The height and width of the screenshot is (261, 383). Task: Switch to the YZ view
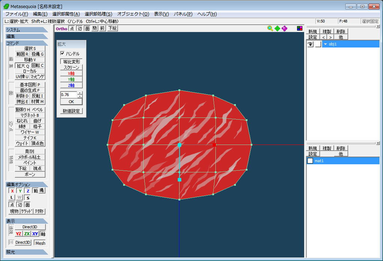[19, 234]
